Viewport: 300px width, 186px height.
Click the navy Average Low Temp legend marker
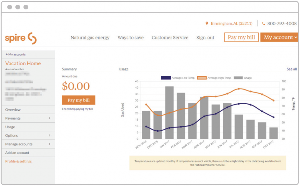[x=166, y=78]
